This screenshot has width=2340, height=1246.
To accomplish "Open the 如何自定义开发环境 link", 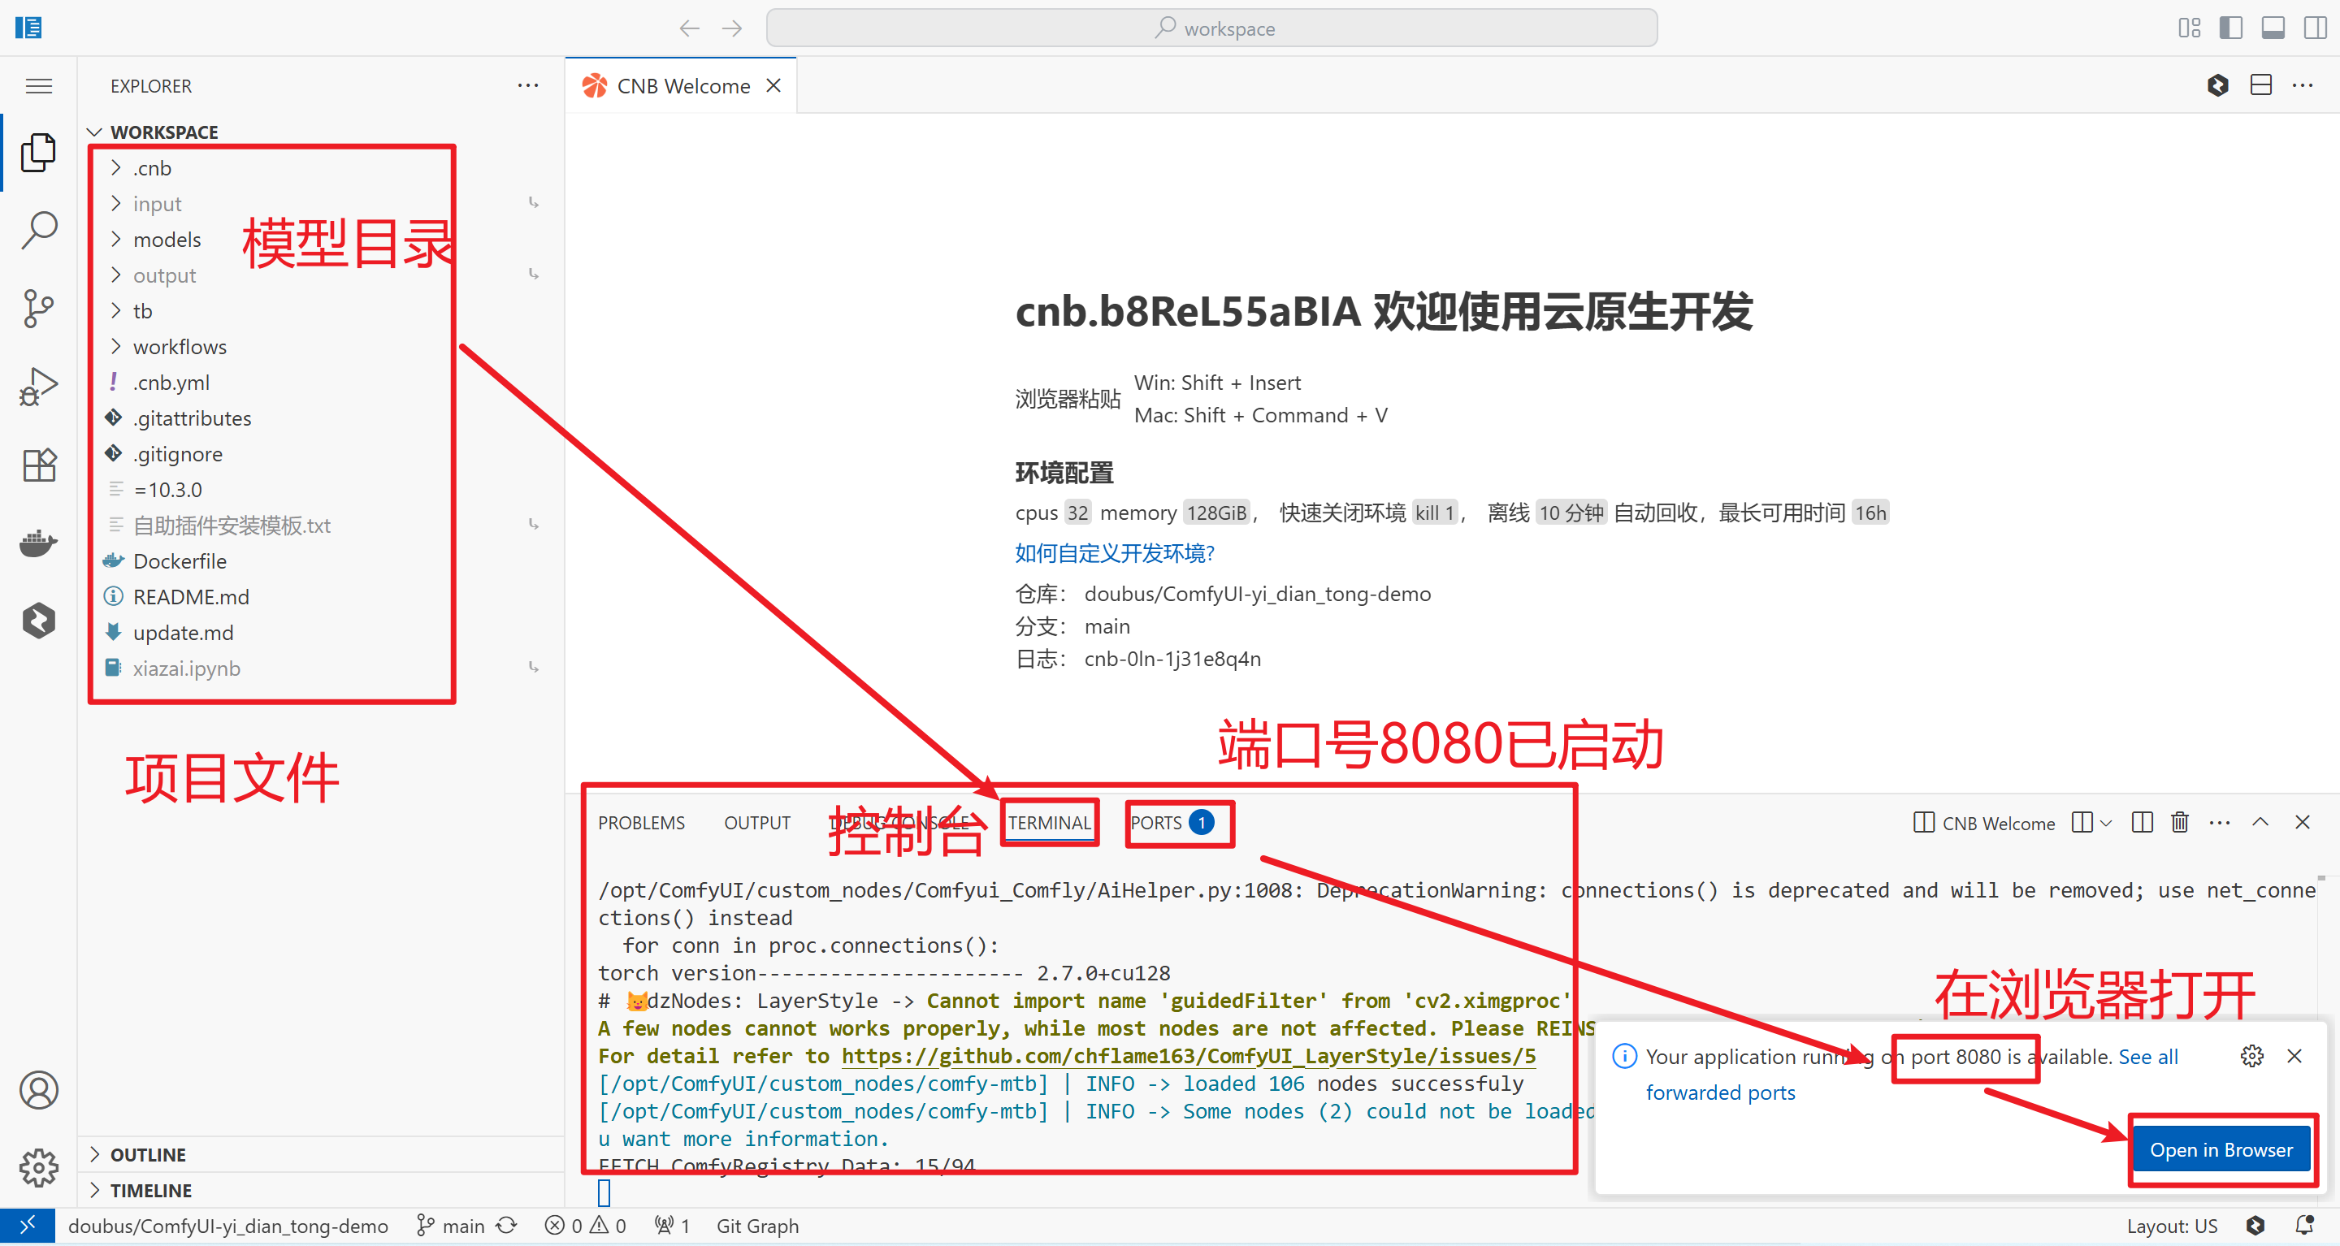I will [x=1114, y=552].
